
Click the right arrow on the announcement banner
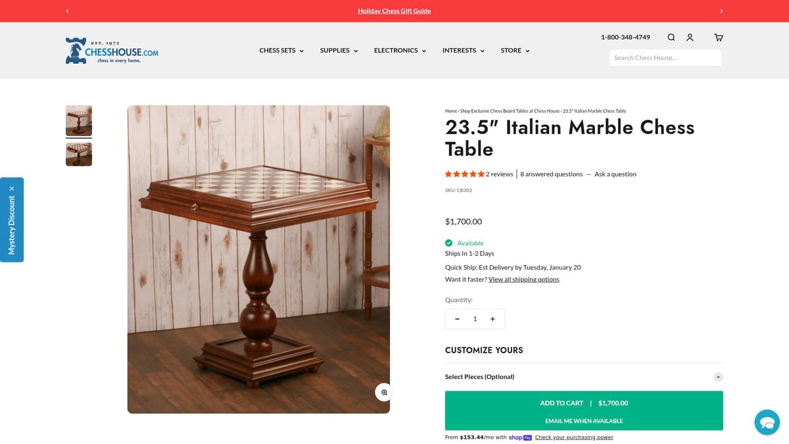(x=721, y=11)
